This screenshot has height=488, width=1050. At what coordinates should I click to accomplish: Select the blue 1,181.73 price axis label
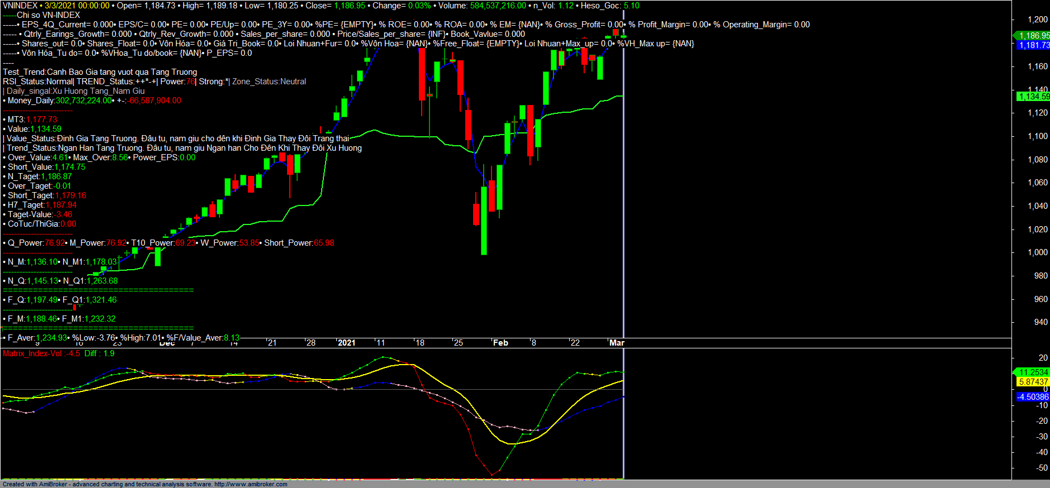(x=1033, y=45)
